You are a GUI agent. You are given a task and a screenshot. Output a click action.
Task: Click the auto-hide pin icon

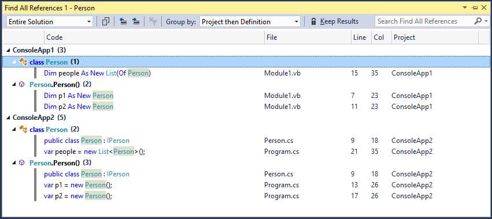tap(475, 8)
